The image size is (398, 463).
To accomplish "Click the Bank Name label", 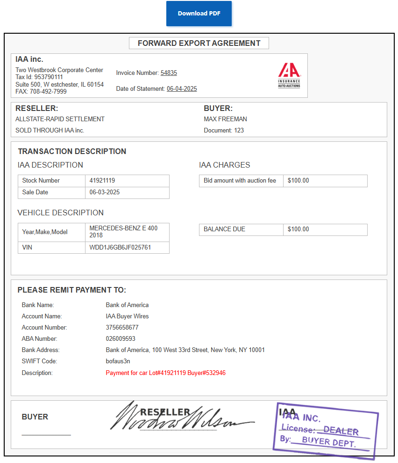I will pos(38,305).
